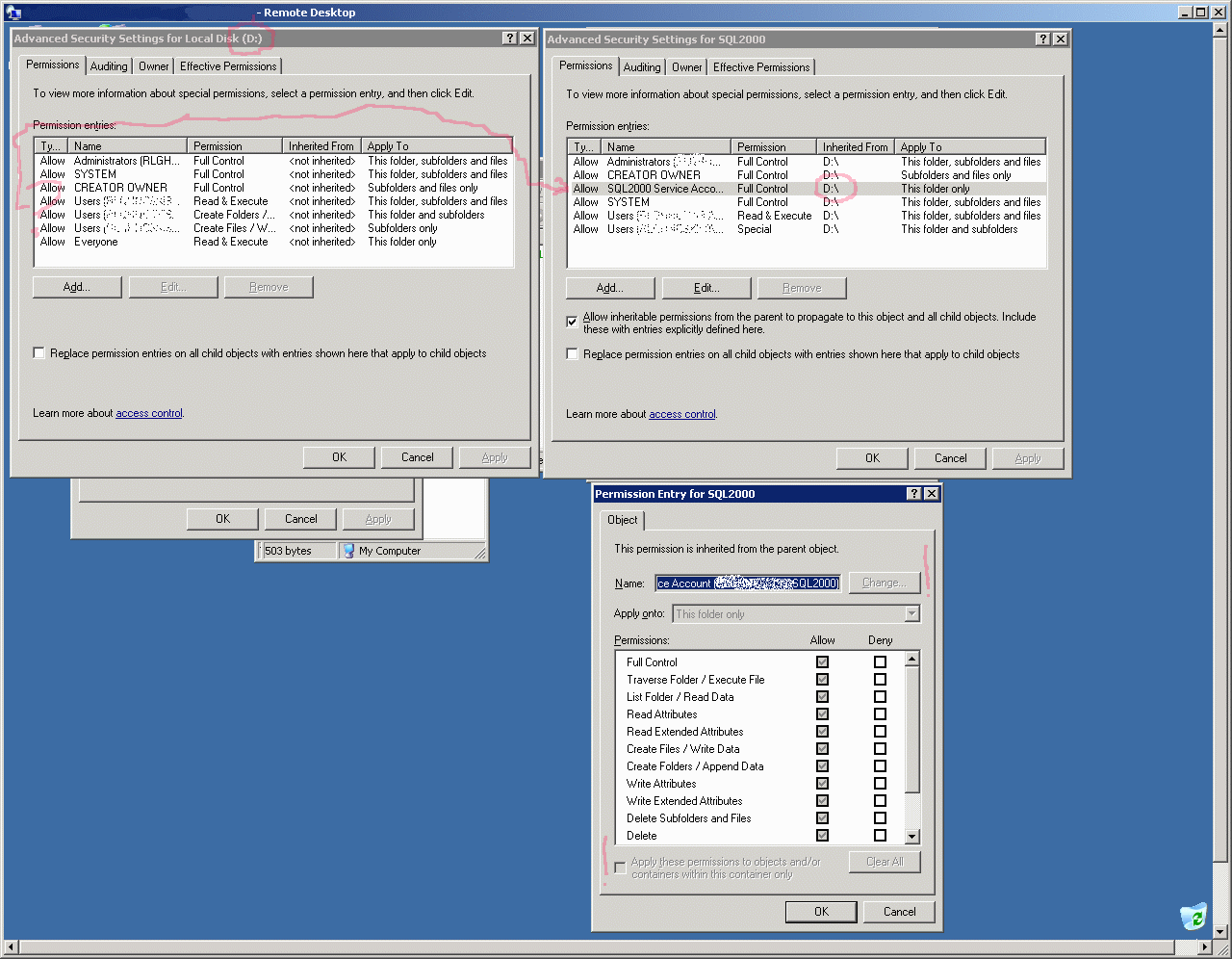The width and height of the screenshot is (1232, 959).
Task: Select Everyone entry in Local Disk permission list
Action: pyautogui.click(x=274, y=242)
